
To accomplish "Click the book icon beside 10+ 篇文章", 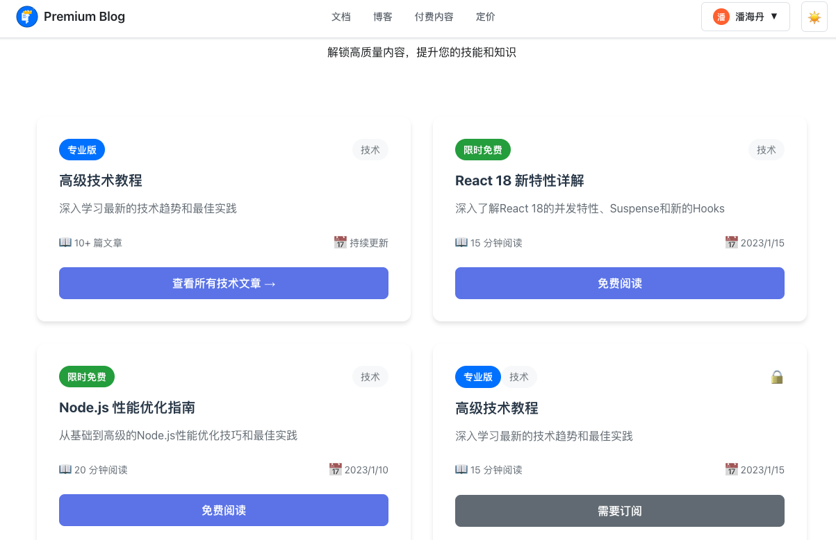I will click(x=65, y=242).
